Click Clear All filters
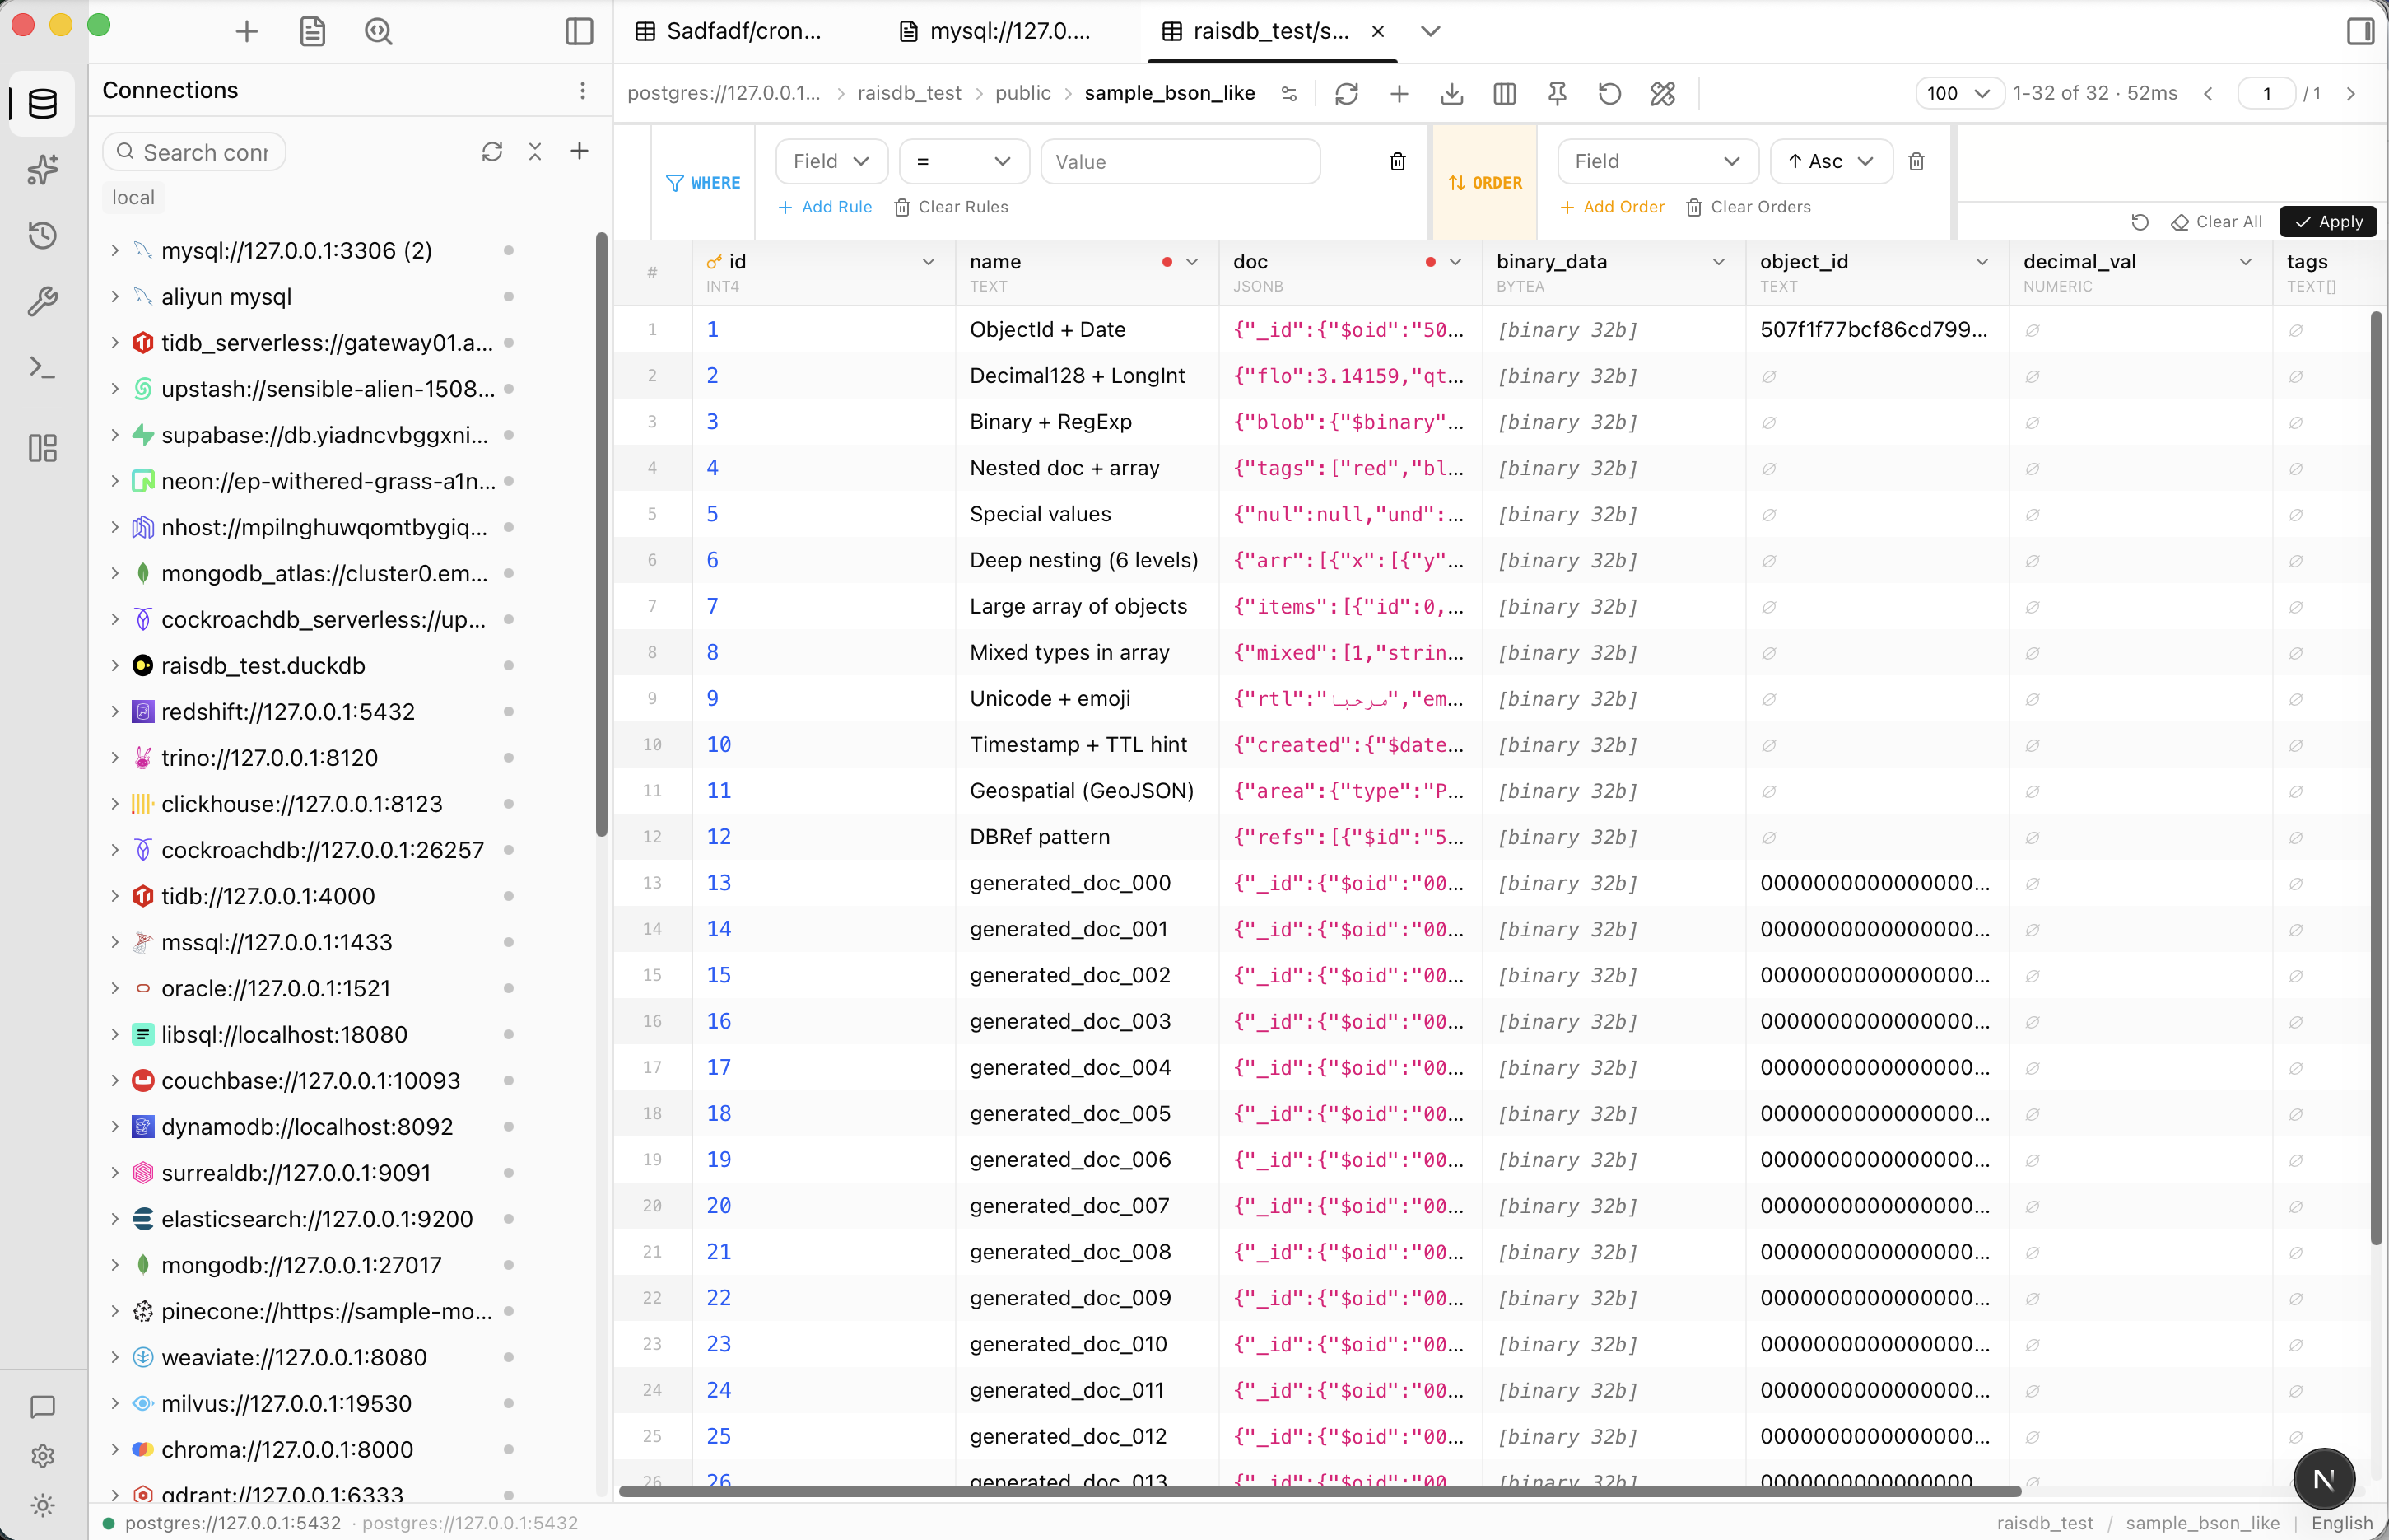 pos(2216,222)
